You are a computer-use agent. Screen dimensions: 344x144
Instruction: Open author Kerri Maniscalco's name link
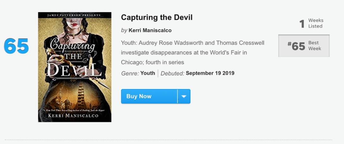click(150, 30)
